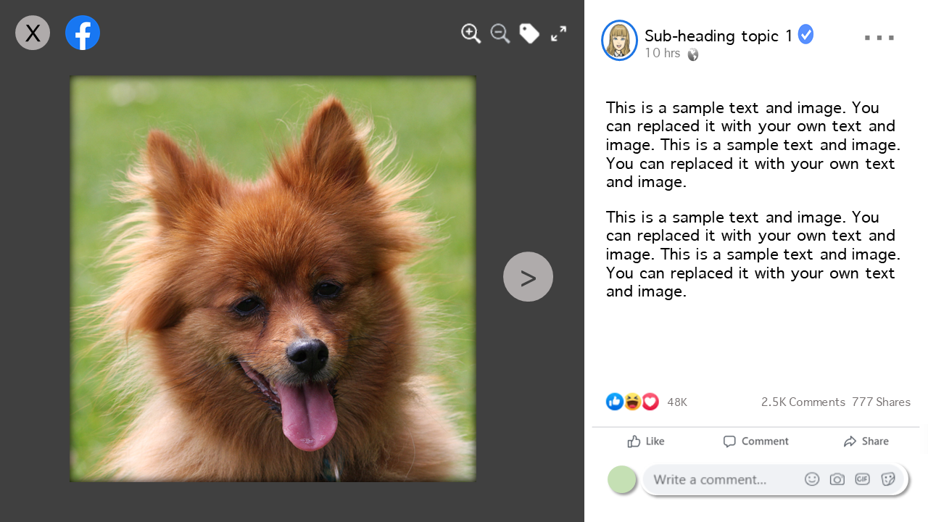
Task: Click the public globe privacy icon
Action: [x=693, y=54]
